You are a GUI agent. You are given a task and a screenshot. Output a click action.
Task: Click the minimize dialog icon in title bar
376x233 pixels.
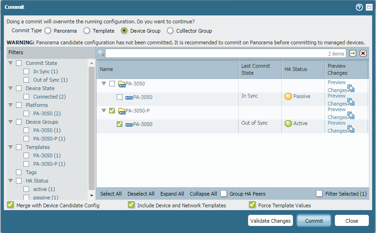point(369,7)
